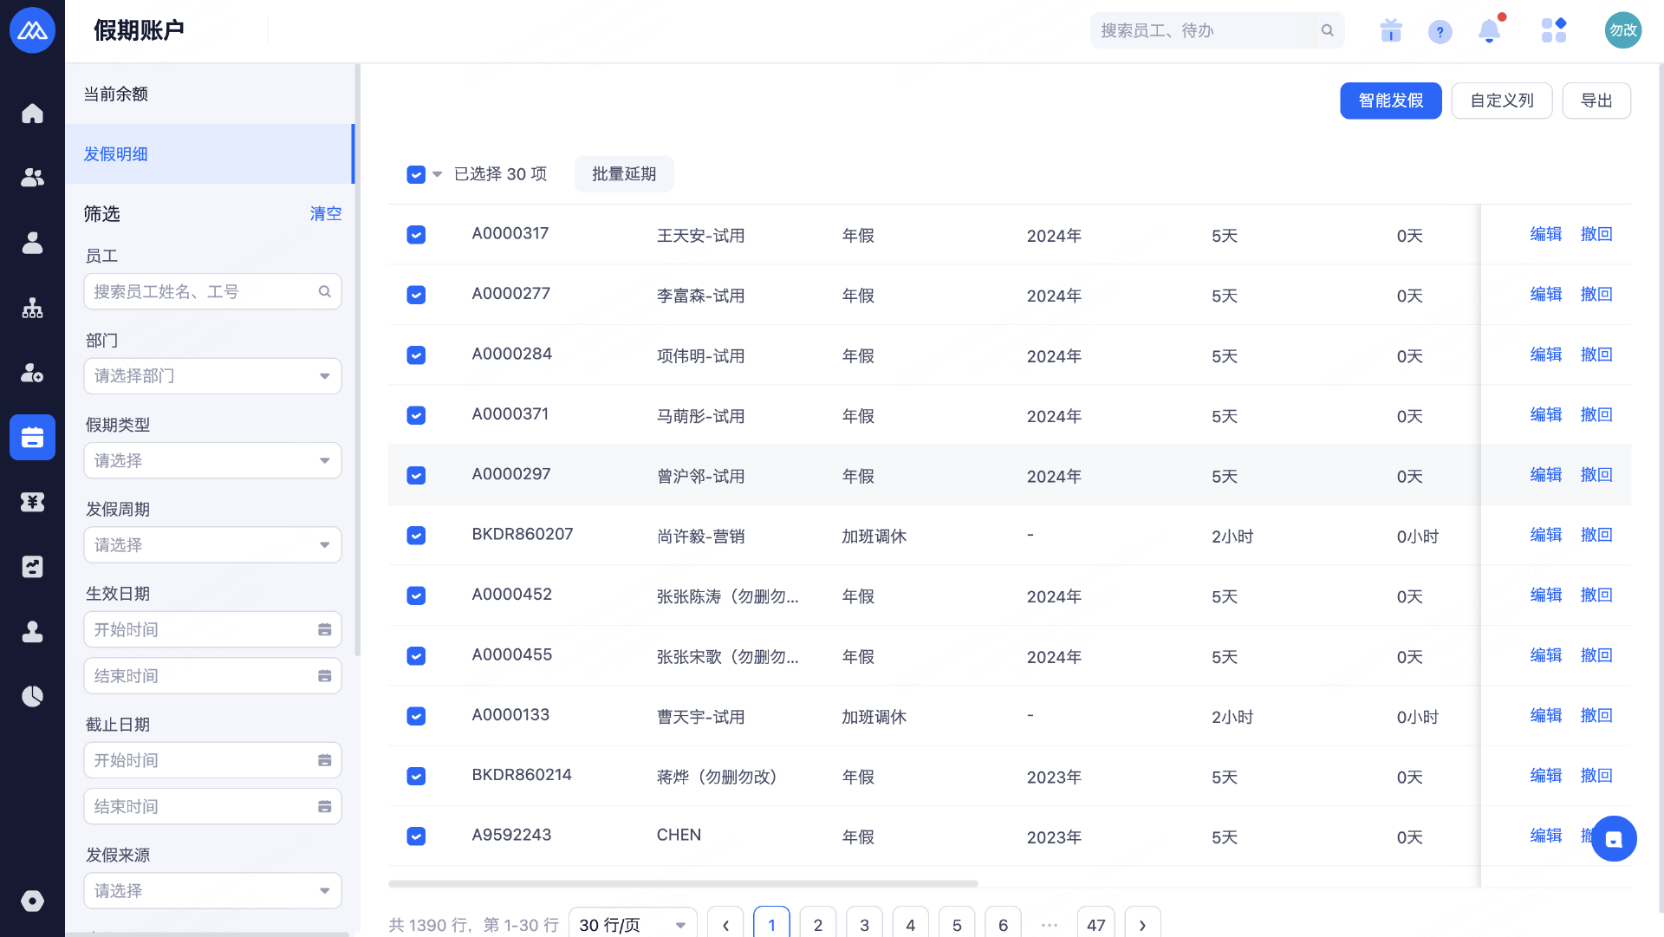Click the horizontal table scrollbar
Image resolution: width=1664 pixels, height=937 pixels.
[683, 883]
